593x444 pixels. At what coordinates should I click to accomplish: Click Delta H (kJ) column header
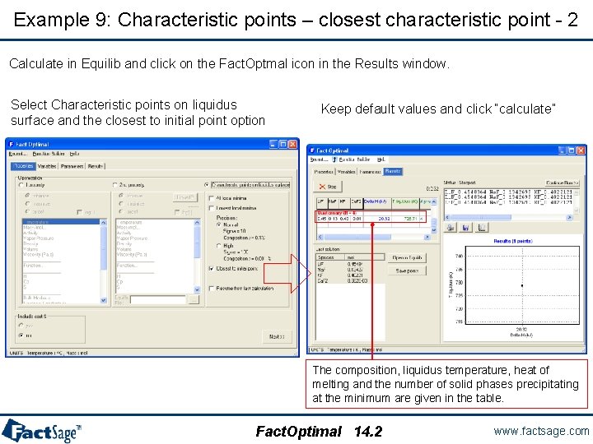pyautogui.click(x=376, y=202)
